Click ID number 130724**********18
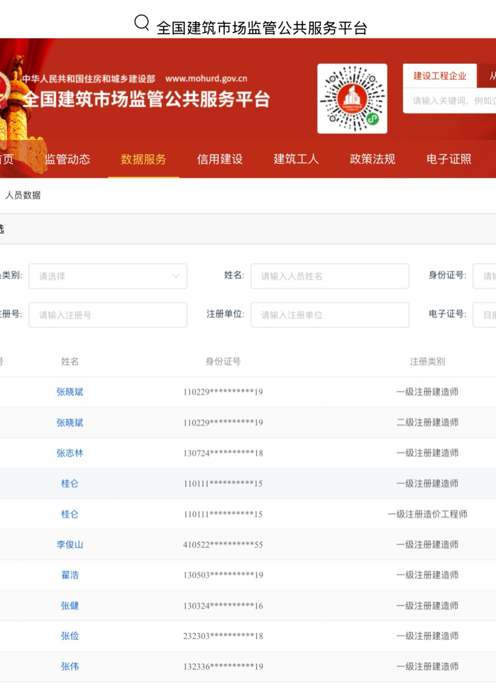Screen dimensions: 496x695 coord(223,453)
